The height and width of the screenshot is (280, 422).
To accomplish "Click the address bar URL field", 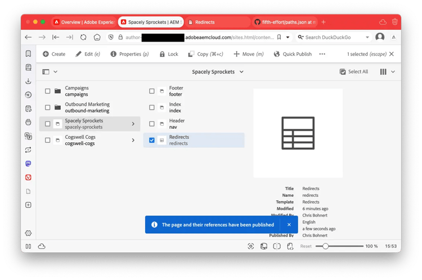I will pos(199,37).
